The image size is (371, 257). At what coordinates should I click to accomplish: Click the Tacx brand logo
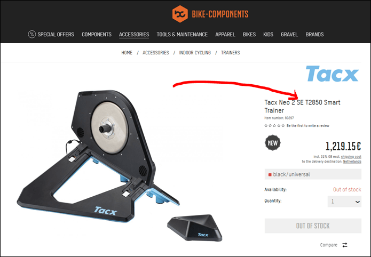click(332, 74)
